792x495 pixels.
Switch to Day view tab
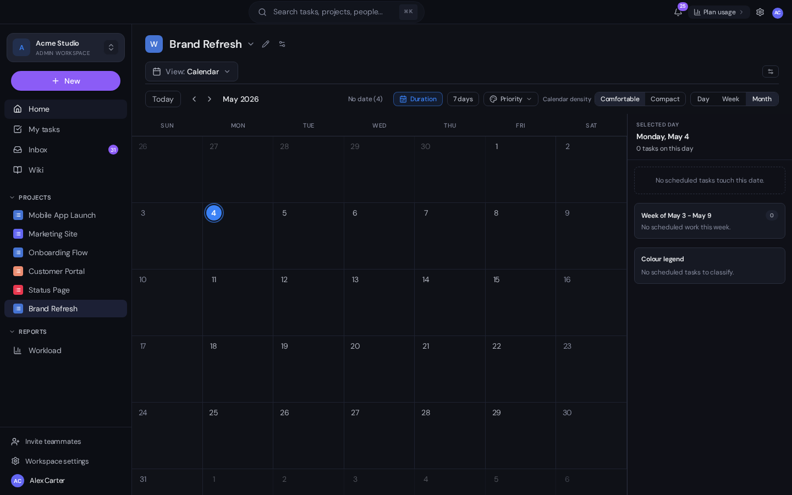point(703,99)
